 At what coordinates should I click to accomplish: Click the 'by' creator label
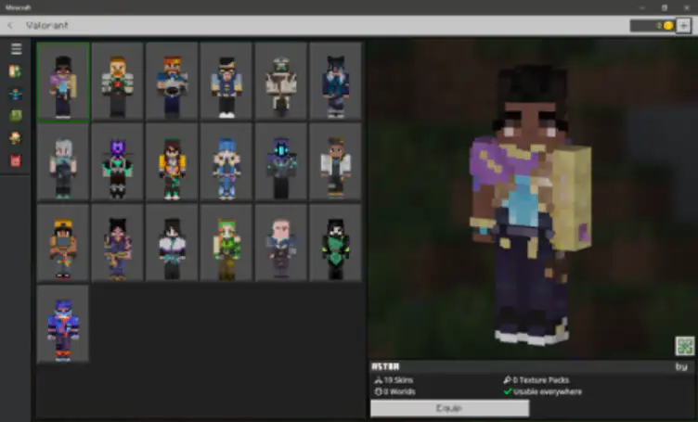[x=681, y=367]
